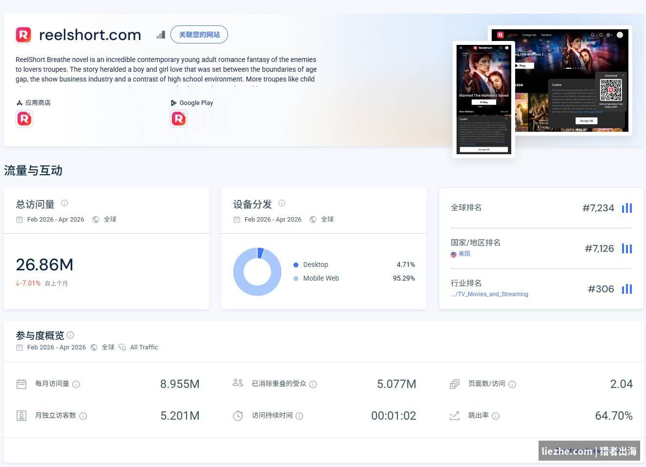Click the #306 industry rank value
The height and width of the screenshot is (467, 646).
601,289
